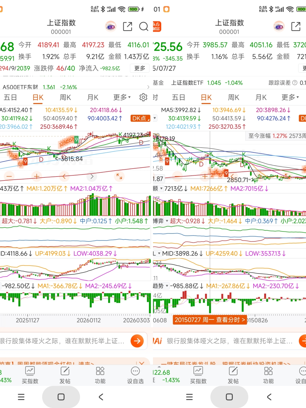Open A500ETF东财 1.361 fund link
Screen dimensions: 306x408
click(40, 87)
